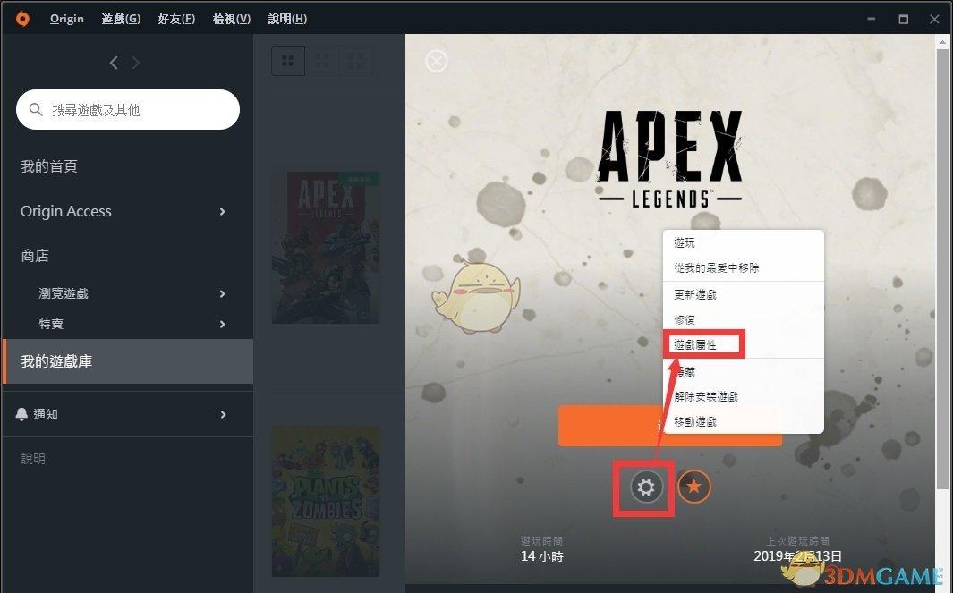Open the 遊戲(G) menu

121,19
